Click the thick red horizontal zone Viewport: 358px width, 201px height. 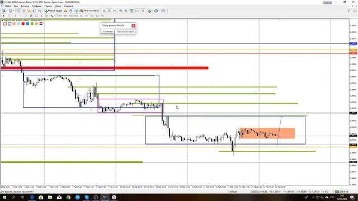[105, 68]
